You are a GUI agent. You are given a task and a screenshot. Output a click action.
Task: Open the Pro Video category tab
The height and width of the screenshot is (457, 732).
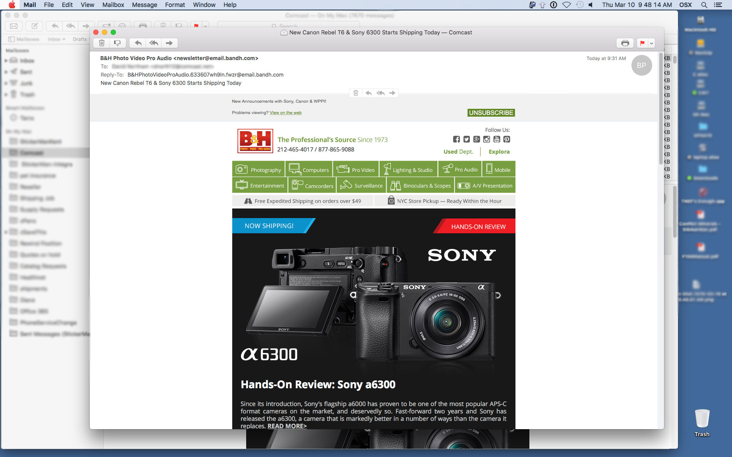point(356,169)
